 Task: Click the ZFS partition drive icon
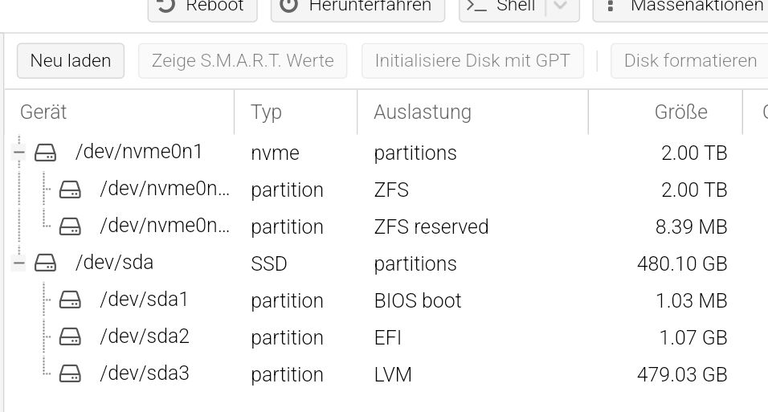click(x=70, y=189)
